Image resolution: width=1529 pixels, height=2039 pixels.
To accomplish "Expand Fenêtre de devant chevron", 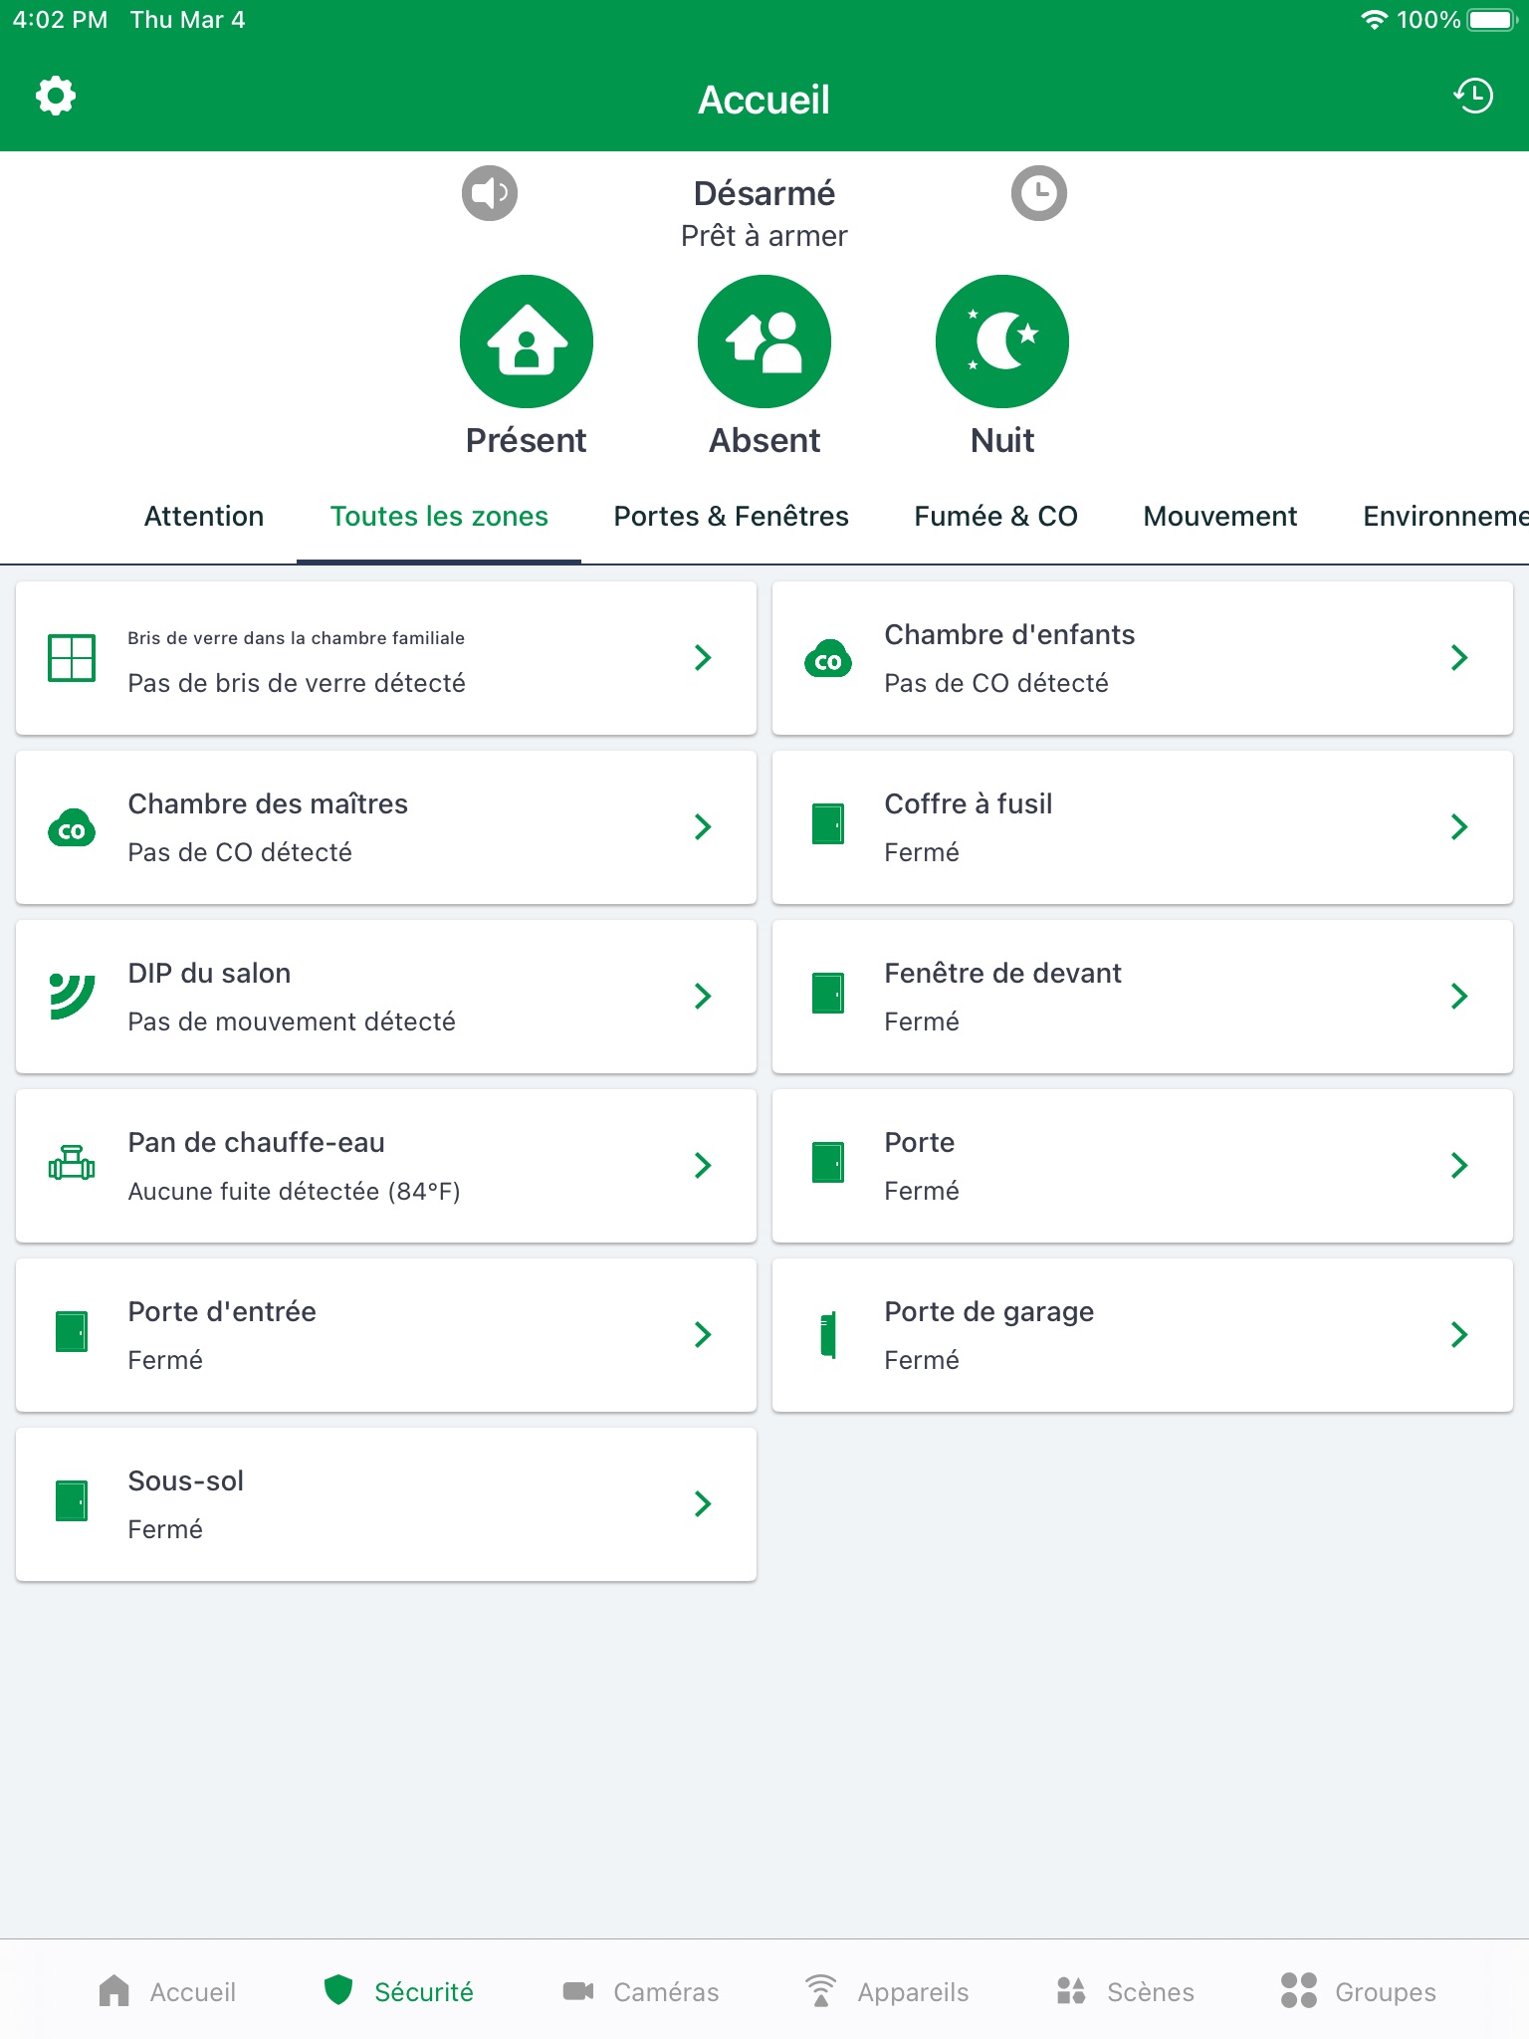I will [x=1459, y=996].
